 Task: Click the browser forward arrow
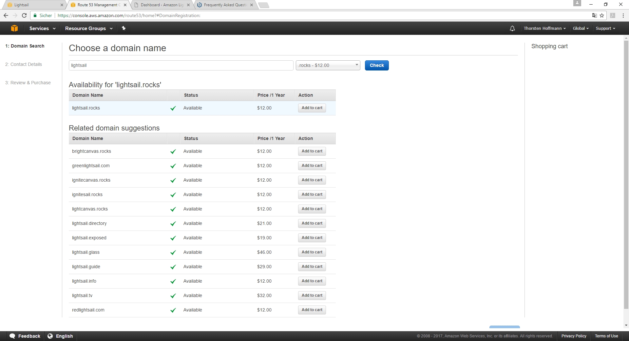(15, 15)
